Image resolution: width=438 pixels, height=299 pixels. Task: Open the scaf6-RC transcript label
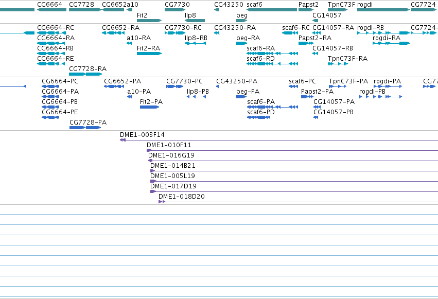point(296,28)
